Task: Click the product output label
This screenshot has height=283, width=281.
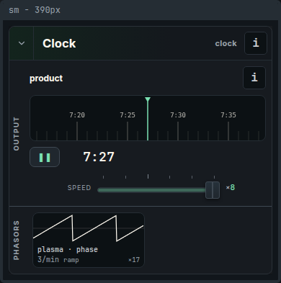Action: [x=46, y=78]
